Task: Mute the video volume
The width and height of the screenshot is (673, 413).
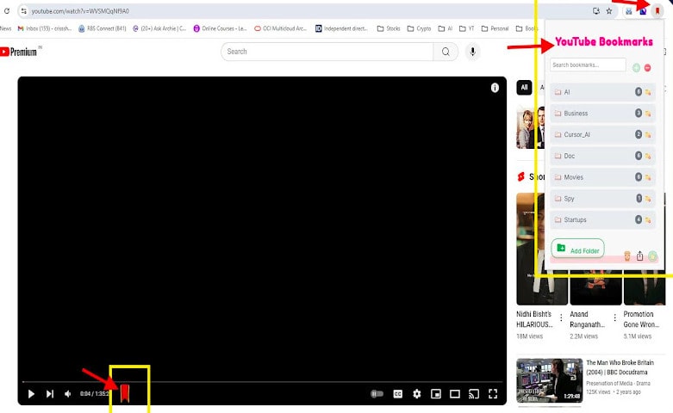Action: (68, 394)
